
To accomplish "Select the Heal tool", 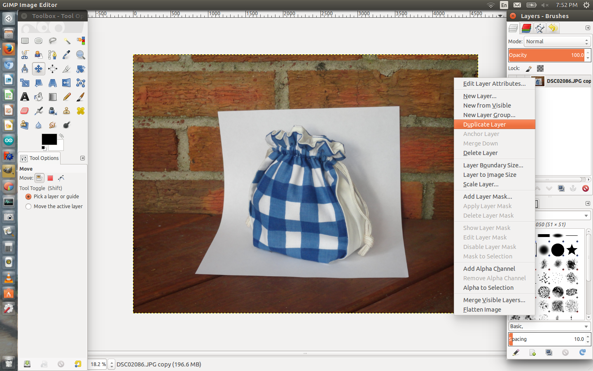I will [x=81, y=111].
